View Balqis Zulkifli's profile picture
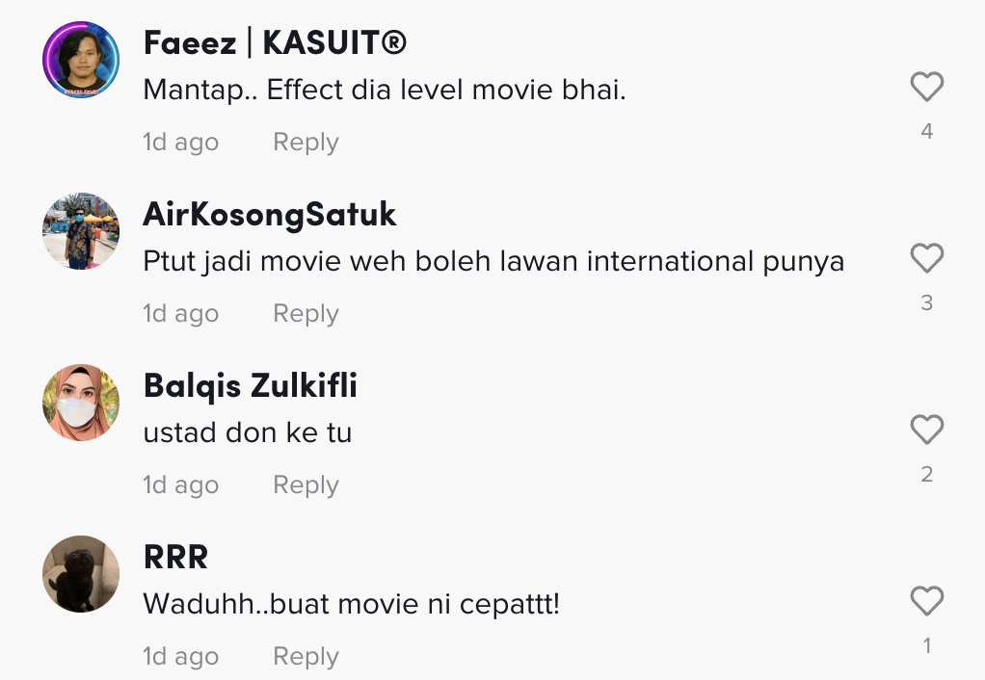The width and height of the screenshot is (985, 680). point(81,403)
